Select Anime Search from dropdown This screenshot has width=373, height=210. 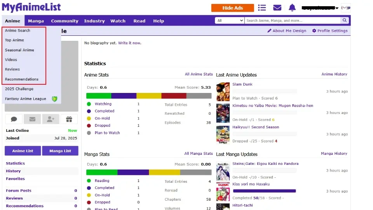click(17, 30)
